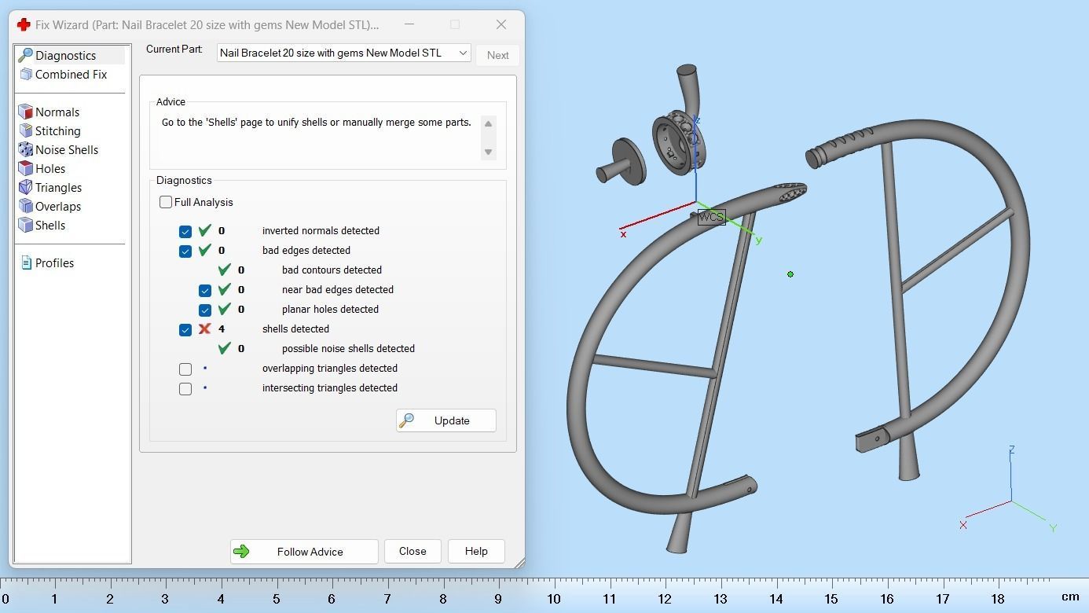1089x613 pixels.
Task: Uncheck inverted normals detected option
Action: tap(185, 231)
